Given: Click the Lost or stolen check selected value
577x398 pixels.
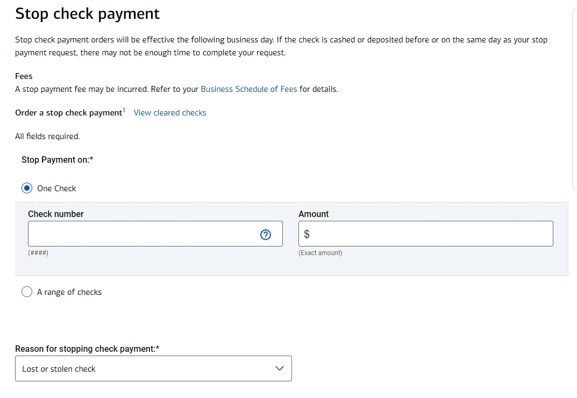Looking at the screenshot, I should click(59, 369).
